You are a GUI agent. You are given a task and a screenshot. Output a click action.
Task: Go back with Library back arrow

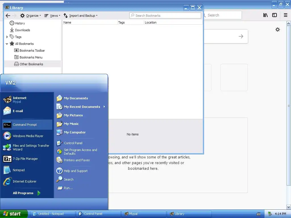coord(8,16)
